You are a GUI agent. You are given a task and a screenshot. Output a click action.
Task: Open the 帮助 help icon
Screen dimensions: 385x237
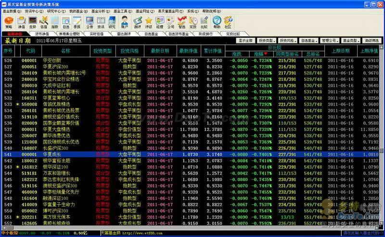tap(217, 22)
